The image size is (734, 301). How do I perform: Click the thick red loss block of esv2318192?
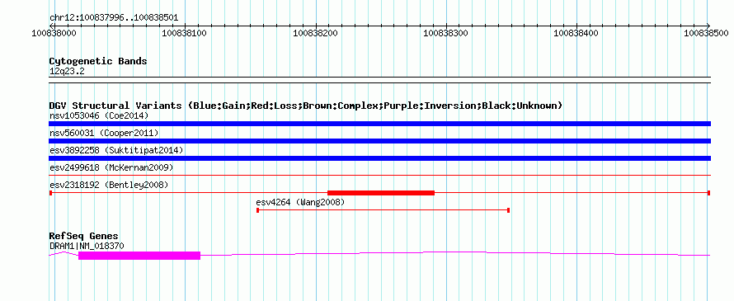pos(381,193)
